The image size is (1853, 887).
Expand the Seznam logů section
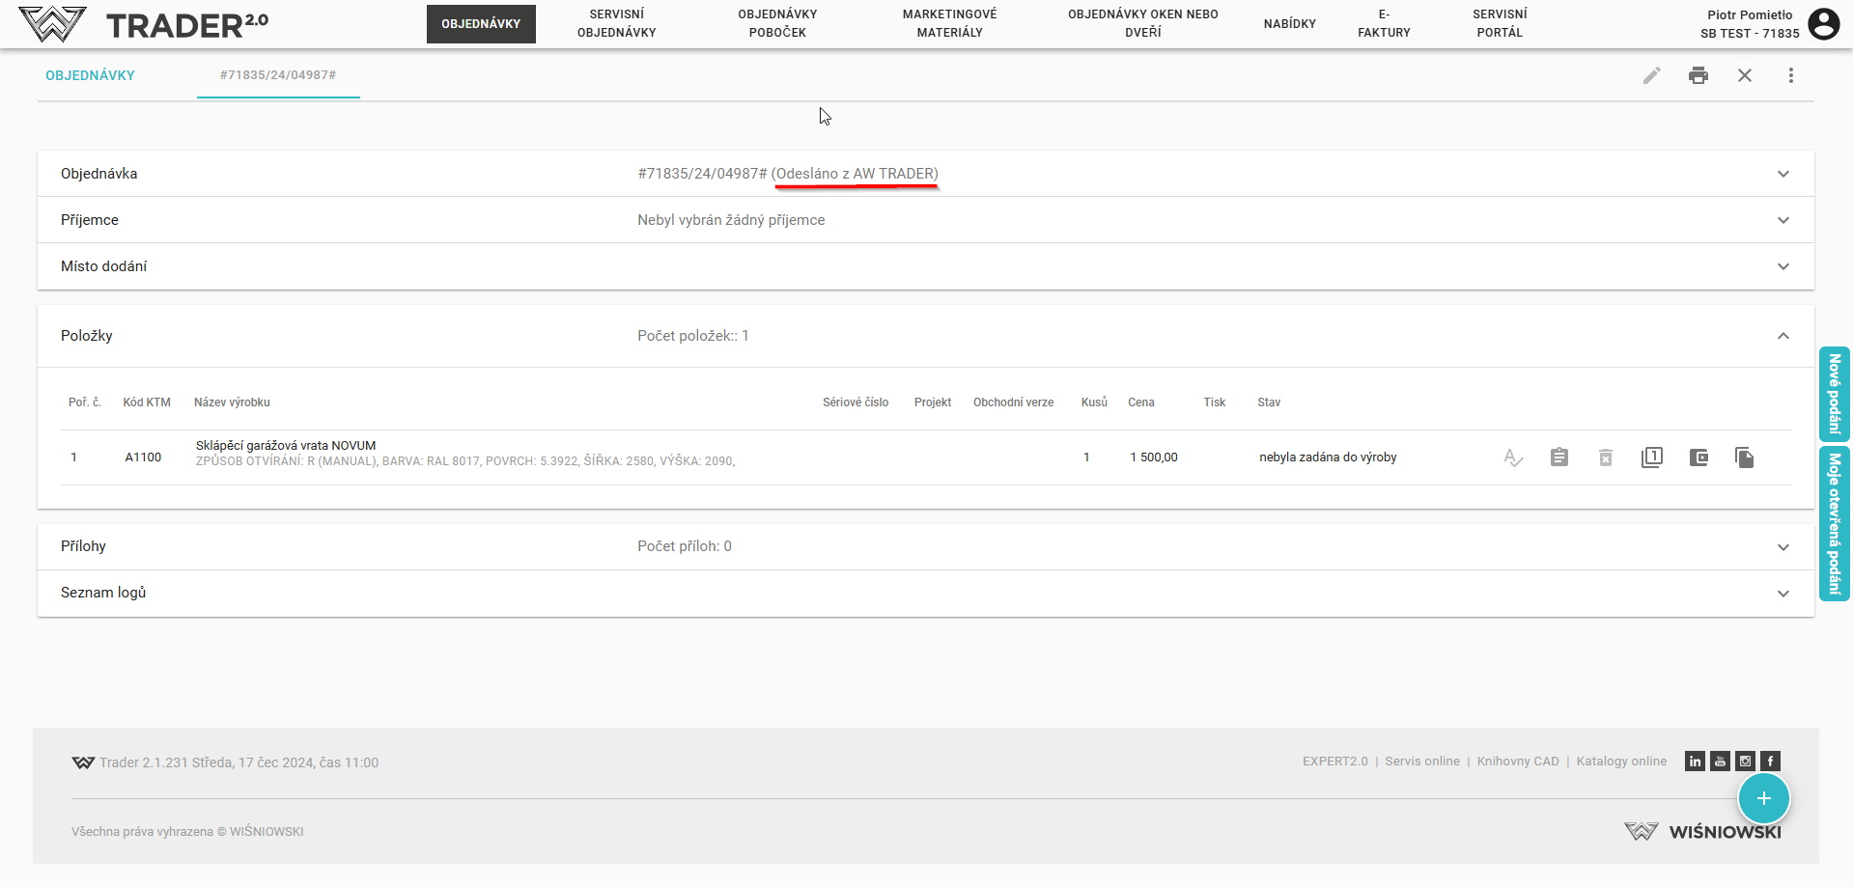click(1783, 593)
